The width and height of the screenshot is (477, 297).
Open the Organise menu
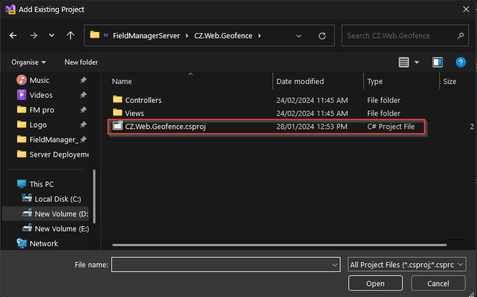(x=29, y=62)
